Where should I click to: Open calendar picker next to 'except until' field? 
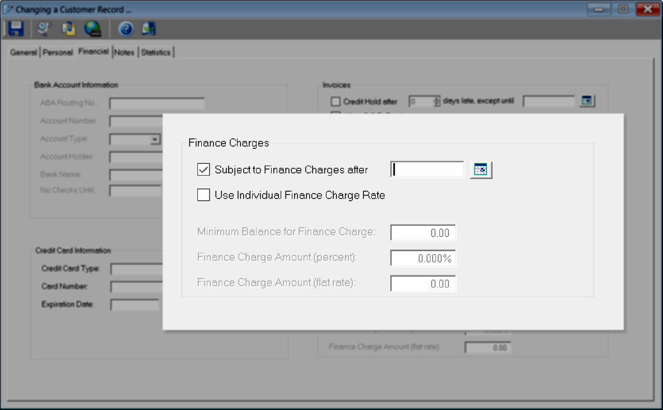click(587, 101)
